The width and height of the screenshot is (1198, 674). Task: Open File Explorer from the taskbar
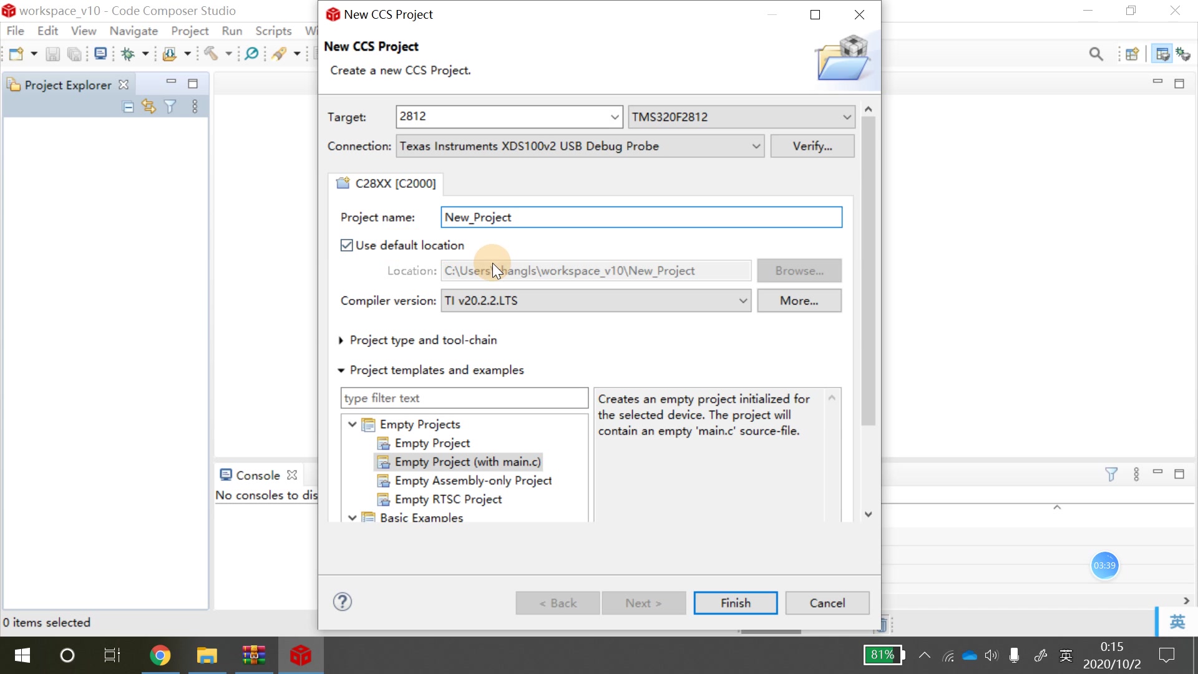pyautogui.click(x=207, y=655)
